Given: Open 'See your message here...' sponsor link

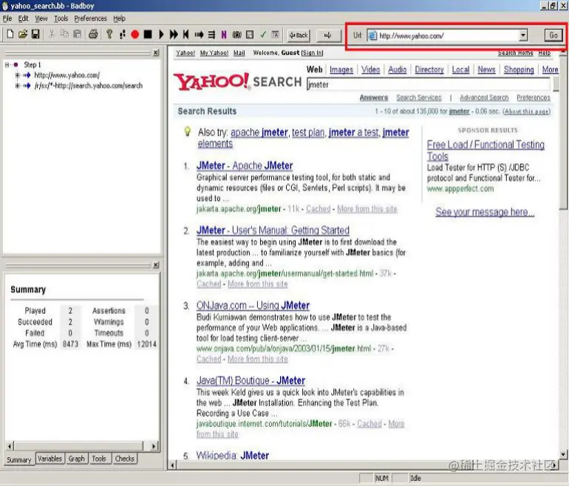Looking at the screenshot, I should 485,212.
